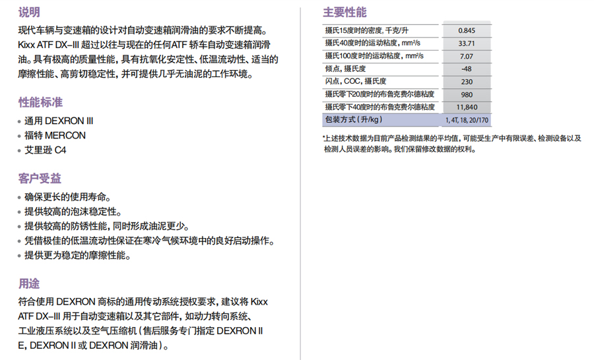Click the 摄氏40度时的运动粘度 row label
The width and height of the screenshot is (594, 360).
point(372,43)
